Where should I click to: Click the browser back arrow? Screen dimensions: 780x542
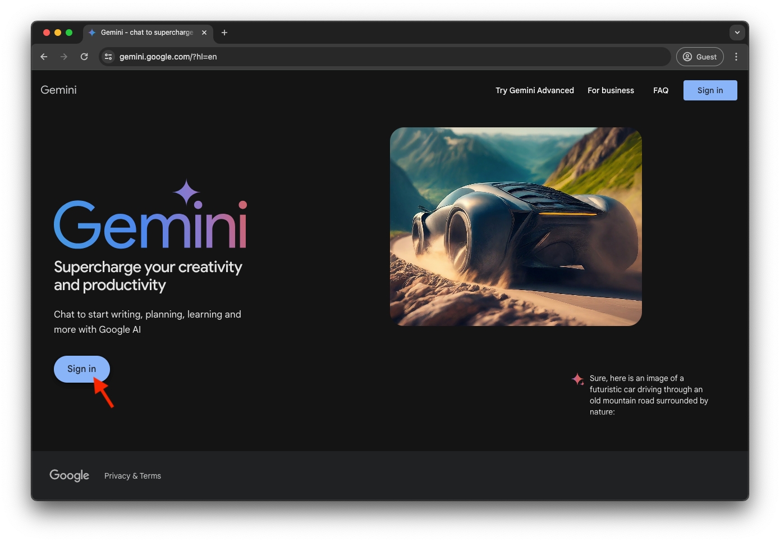[x=44, y=57]
